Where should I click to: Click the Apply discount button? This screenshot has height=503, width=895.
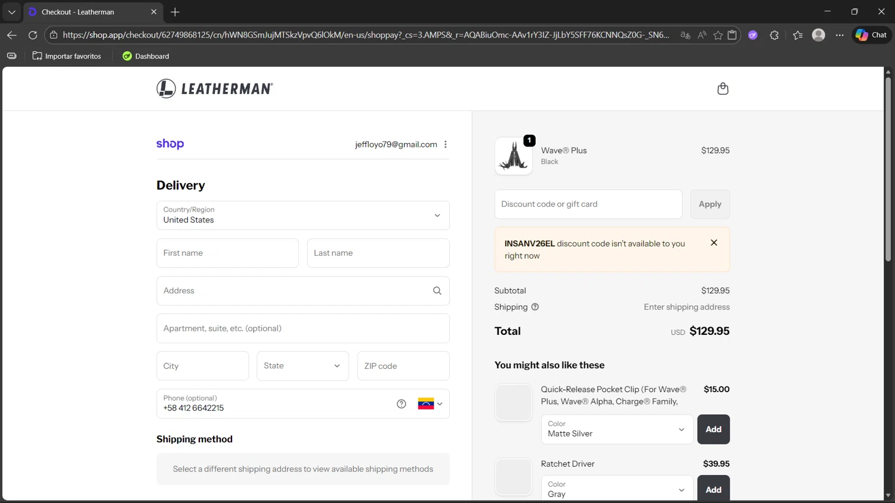[710, 204]
